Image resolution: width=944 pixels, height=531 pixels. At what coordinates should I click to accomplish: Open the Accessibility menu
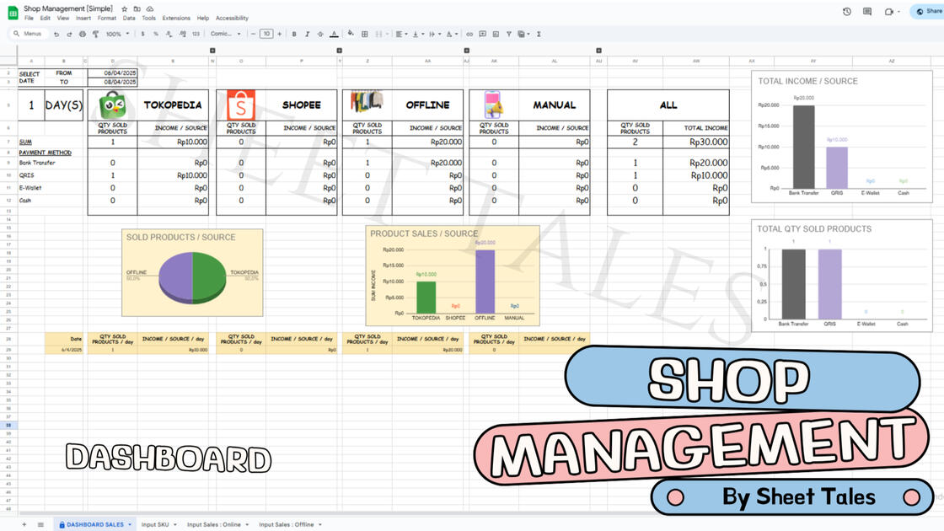click(x=232, y=18)
